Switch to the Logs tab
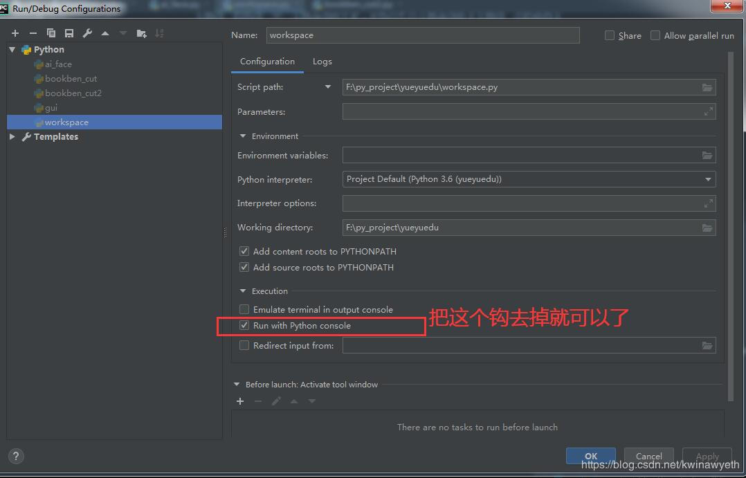The width and height of the screenshot is (746, 478). click(x=322, y=62)
